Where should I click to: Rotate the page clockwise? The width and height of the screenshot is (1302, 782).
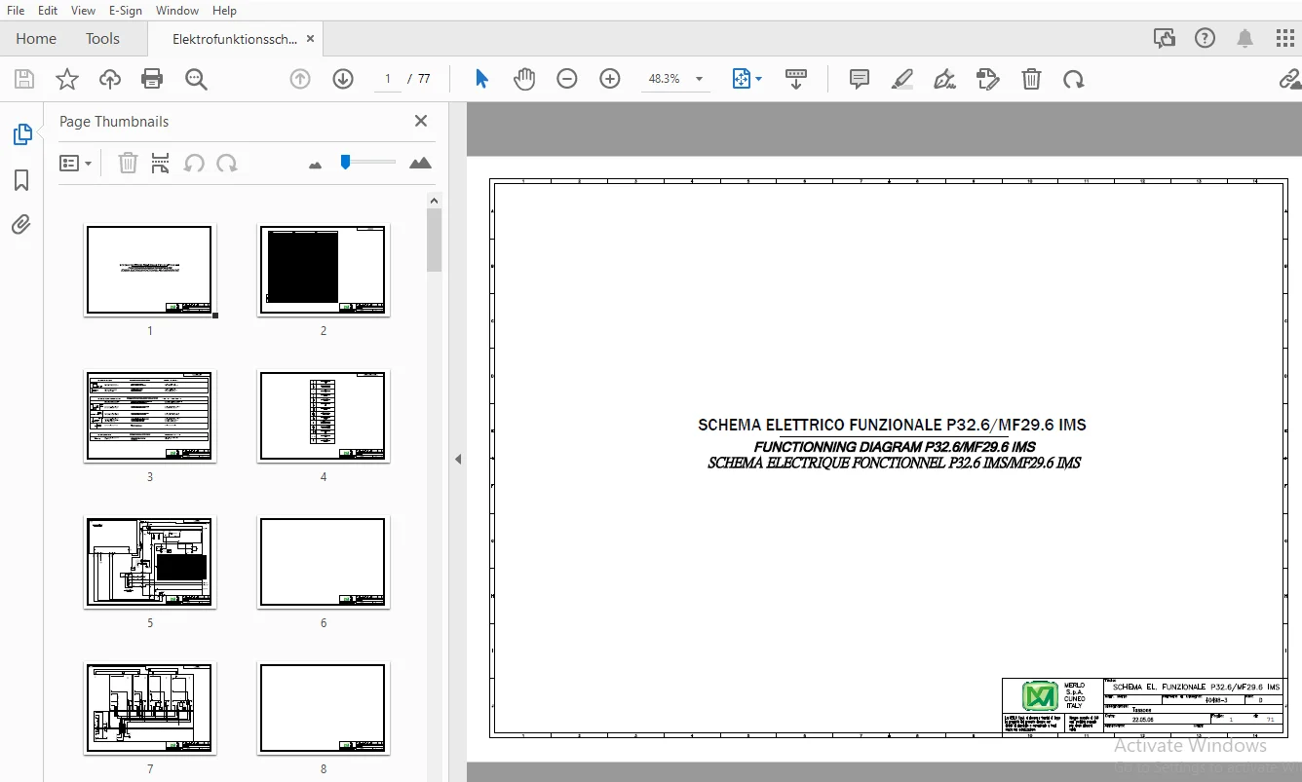1074,80
